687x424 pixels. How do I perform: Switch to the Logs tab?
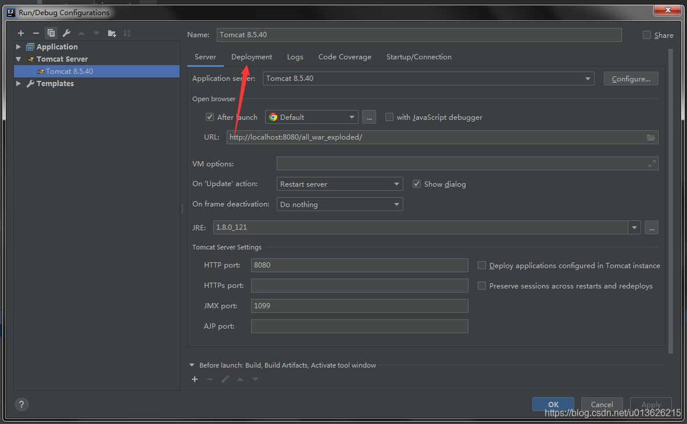point(295,57)
